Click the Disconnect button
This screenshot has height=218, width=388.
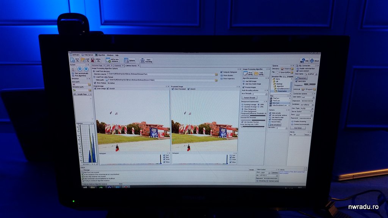302,78
